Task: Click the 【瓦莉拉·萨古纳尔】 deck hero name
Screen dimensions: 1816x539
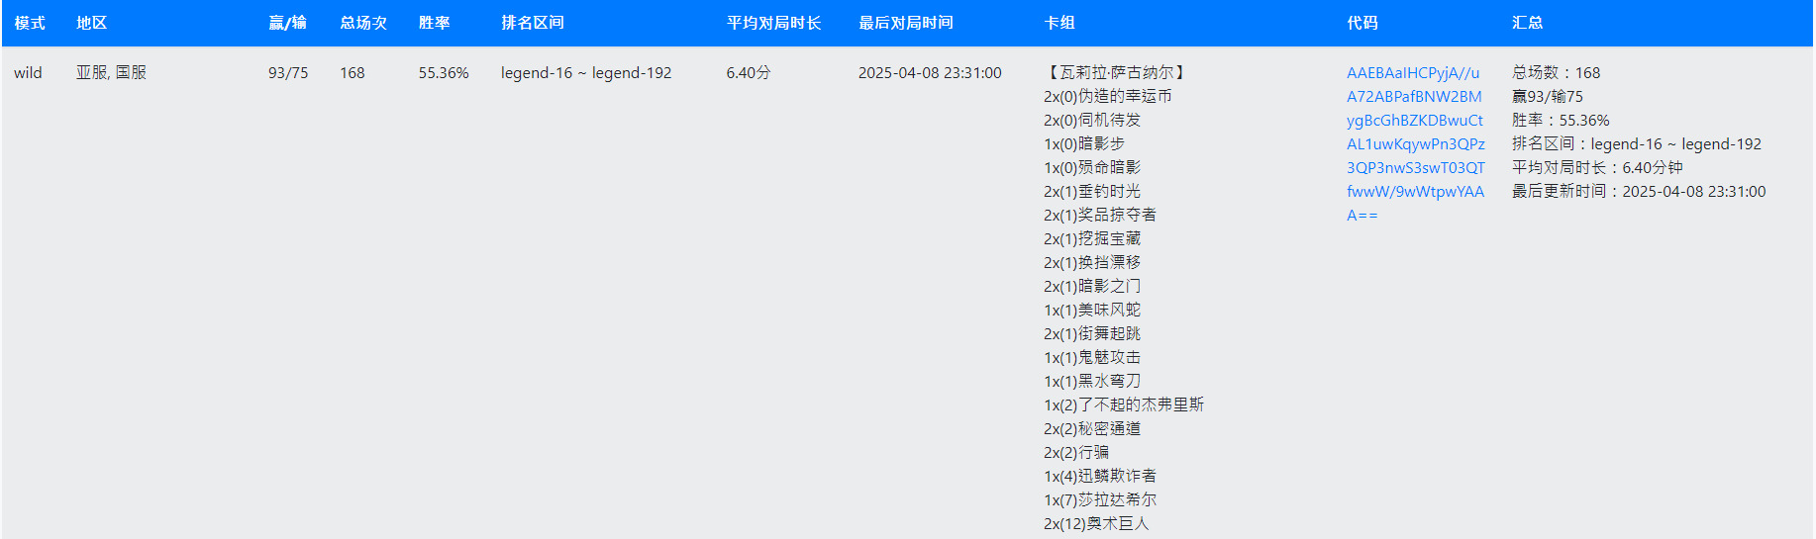Action: pyautogui.click(x=1116, y=73)
